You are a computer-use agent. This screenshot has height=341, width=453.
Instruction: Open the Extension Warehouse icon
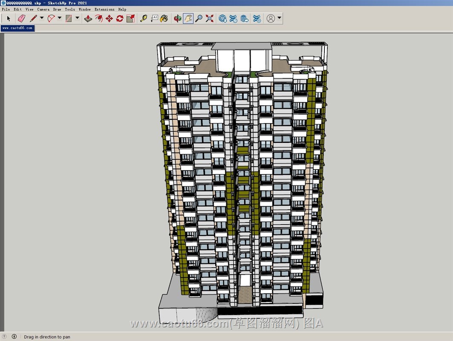[x=233, y=18]
